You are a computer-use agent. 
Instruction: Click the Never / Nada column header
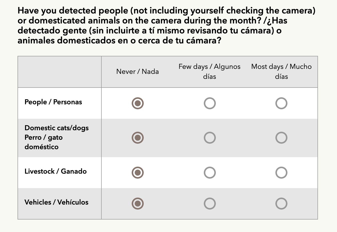pyautogui.click(x=137, y=72)
